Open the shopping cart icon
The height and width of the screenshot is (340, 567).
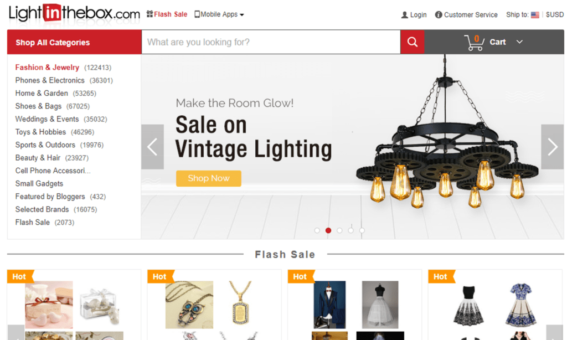coord(474,43)
